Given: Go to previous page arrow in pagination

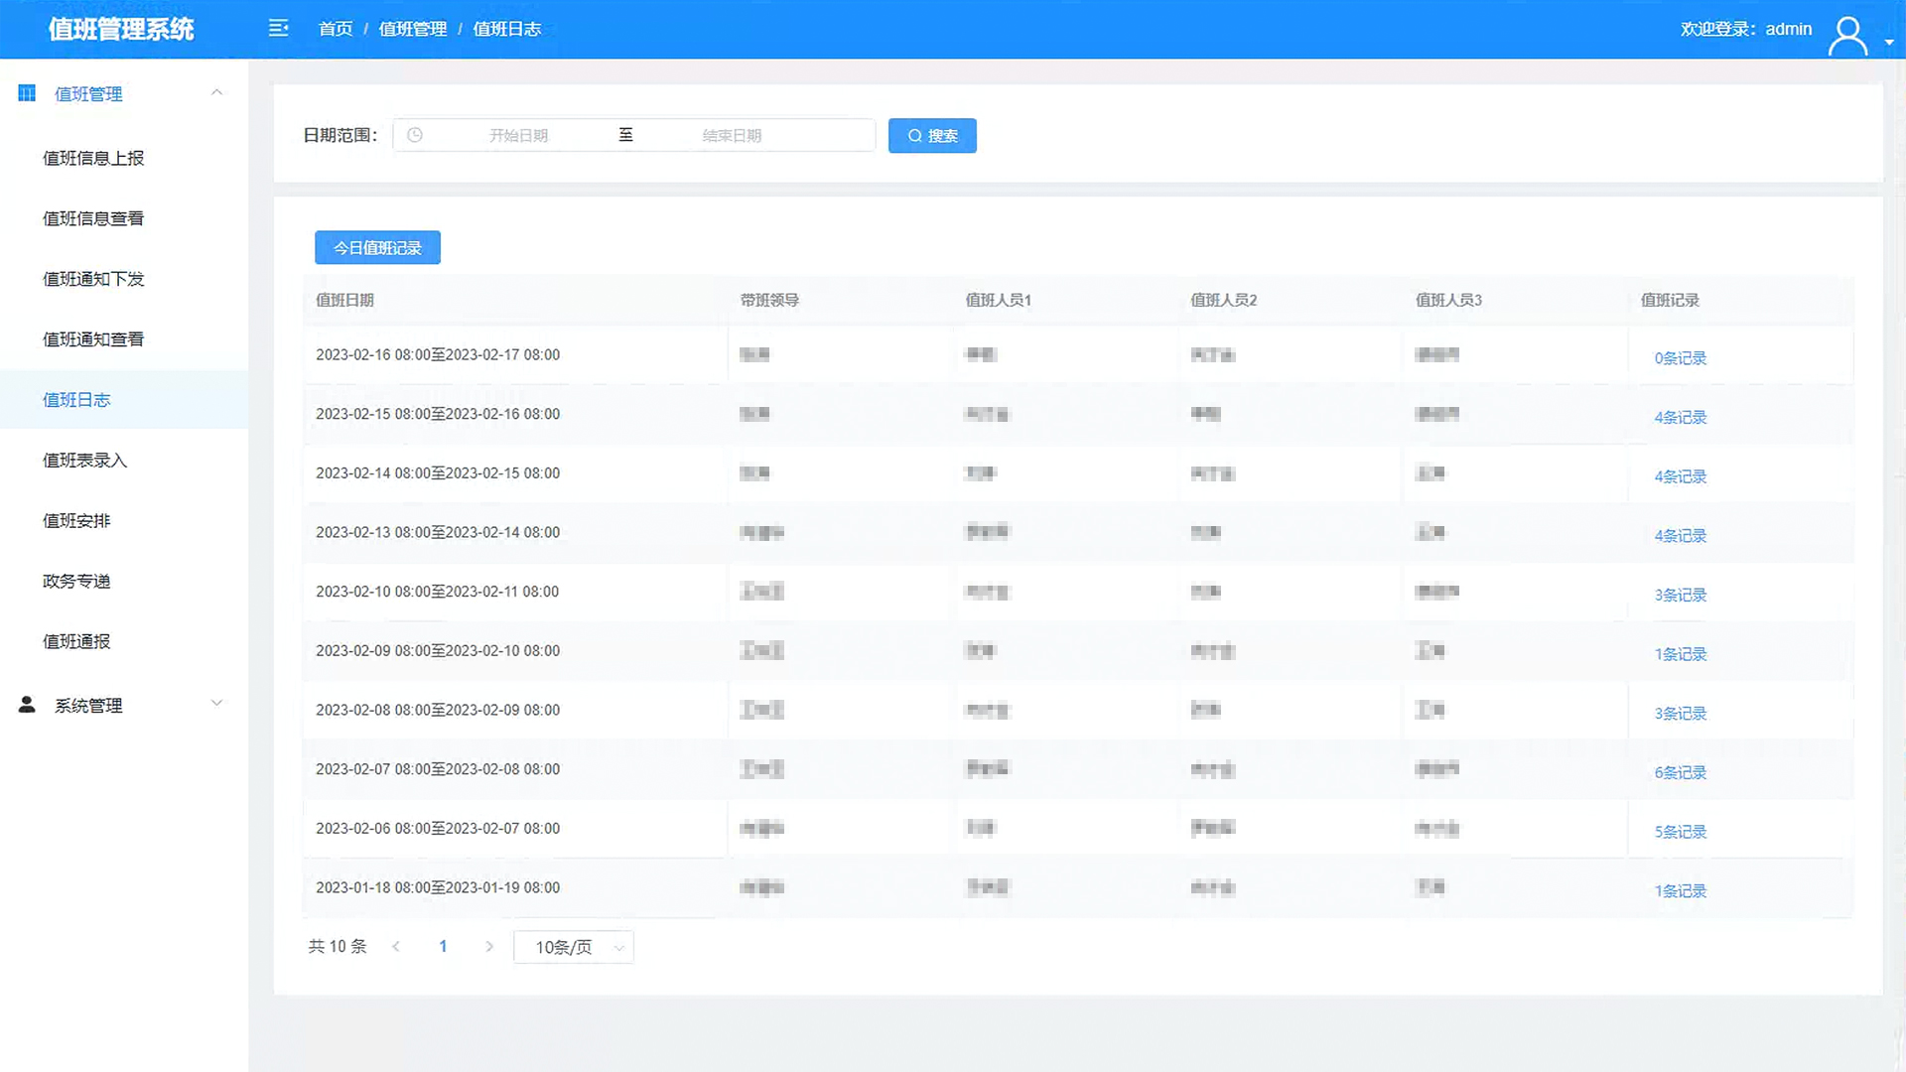Looking at the screenshot, I should (x=396, y=947).
